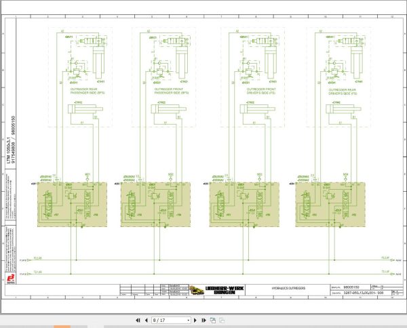
Task: Open the page number dropdown arrow
Action: point(189,321)
